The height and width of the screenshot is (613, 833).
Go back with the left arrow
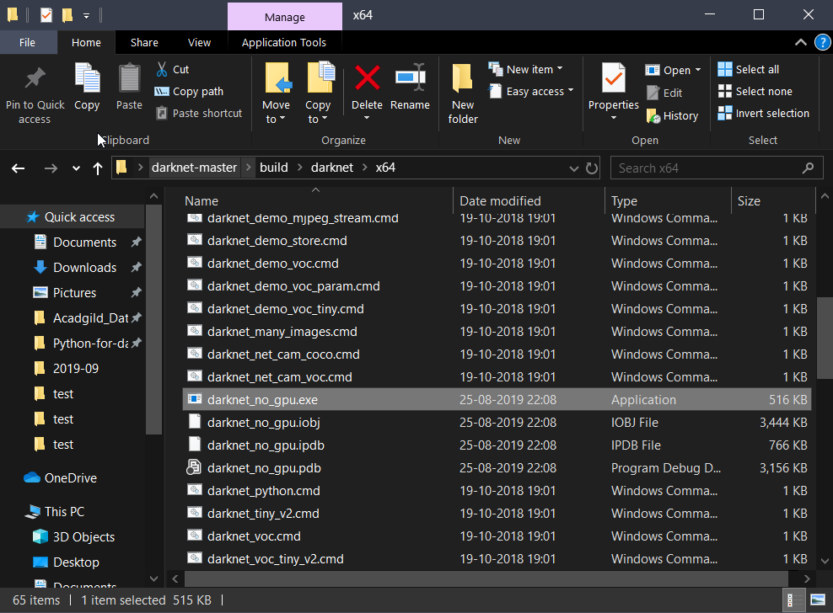point(18,168)
